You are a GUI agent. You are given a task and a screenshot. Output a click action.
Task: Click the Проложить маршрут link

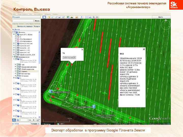pyautogui.click(x=25, y=26)
